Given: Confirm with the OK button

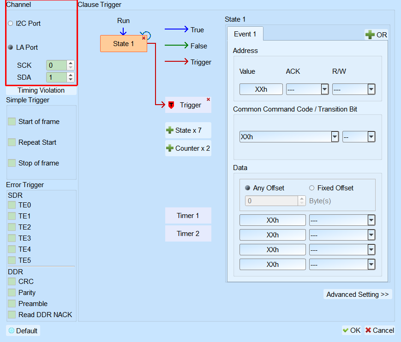Looking at the screenshot, I should [x=352, y=330].
